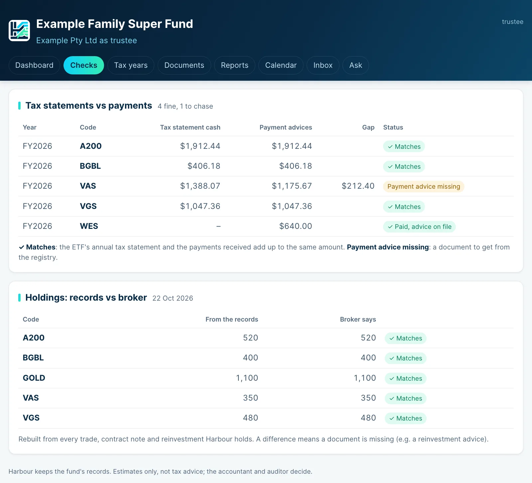The width and height of the screenshot is (532, 483).
Task: View the Inbox tab
Action: click(x=323, y=65)
